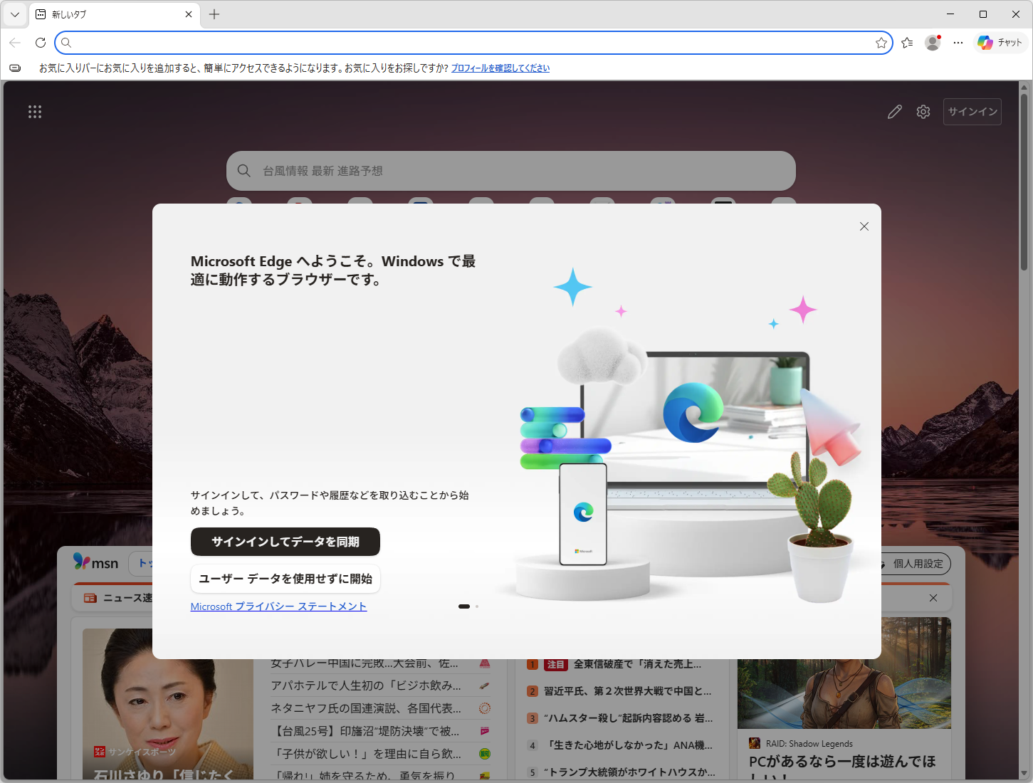The width and height of the screenshot is (1033, 783).
Task: Close the 新しいタブ tab
Action: (189, 14)
